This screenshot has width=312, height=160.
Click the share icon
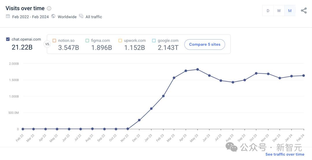304,11
